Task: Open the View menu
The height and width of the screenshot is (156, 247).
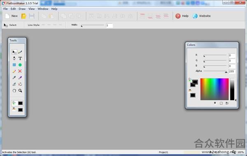Action: point(32,9)
